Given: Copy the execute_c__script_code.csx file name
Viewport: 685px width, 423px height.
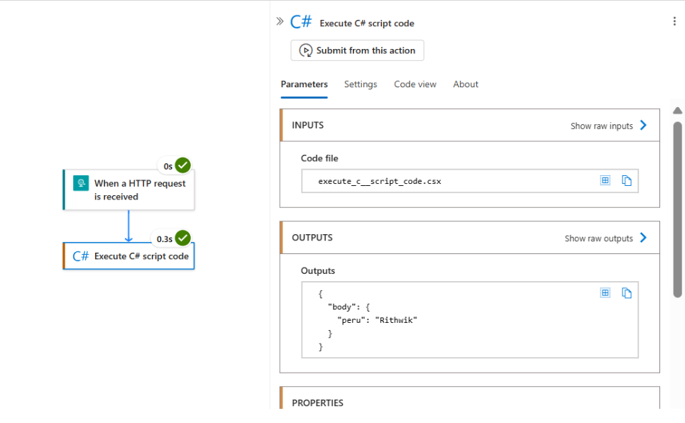Looking at the screenshot, I should [x=627, y=180].
